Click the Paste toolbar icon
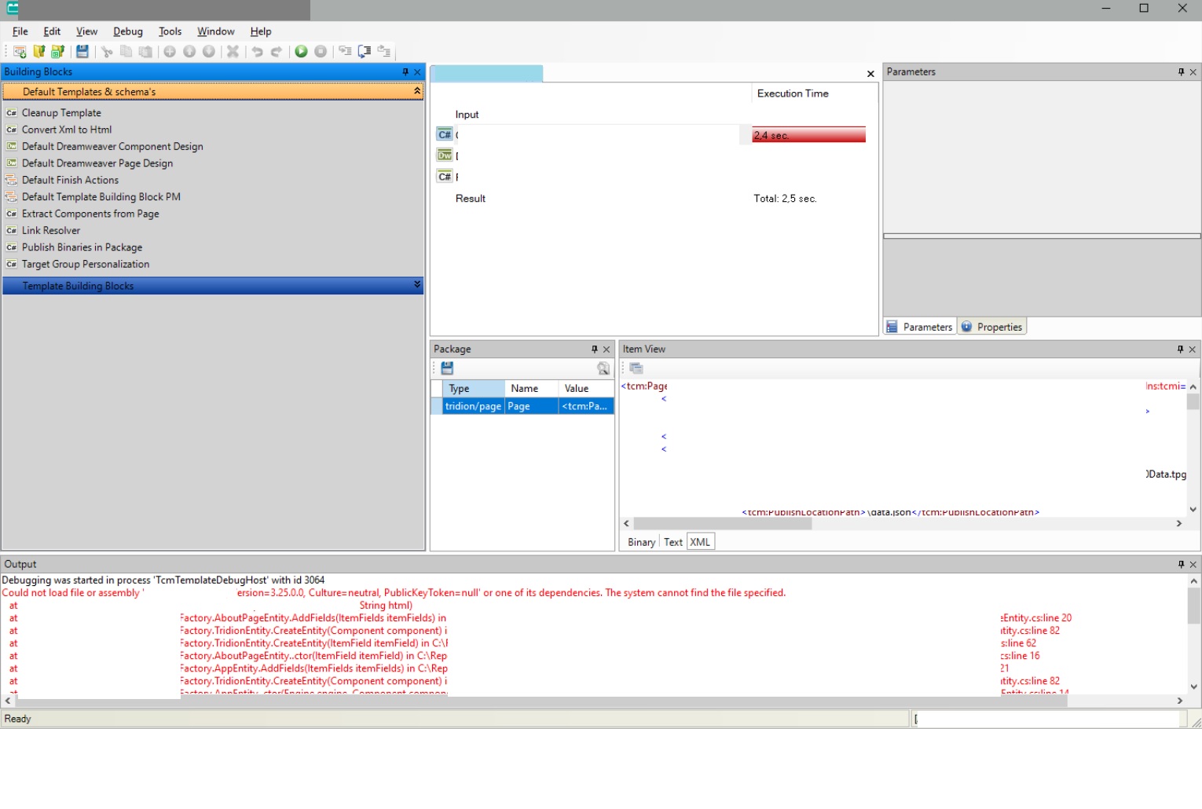Image resolution: width=1202 pixels, height=809 pixels. [145, 52]
